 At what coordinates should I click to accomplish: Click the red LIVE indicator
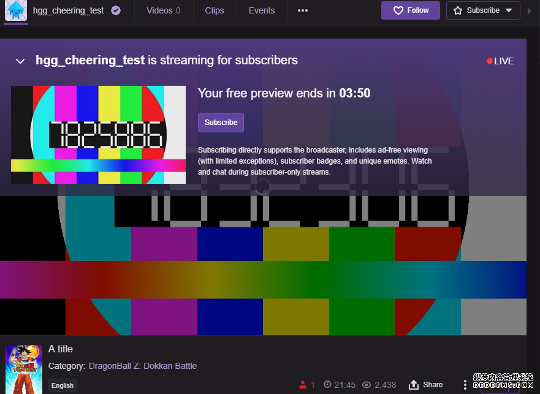[x=500, y=61]
